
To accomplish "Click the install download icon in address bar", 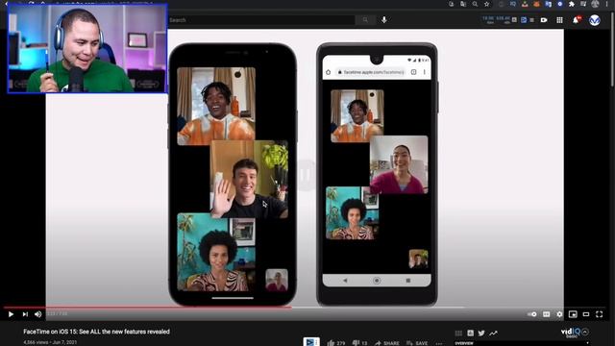I will pyautogui.click(x=452, y=4).
